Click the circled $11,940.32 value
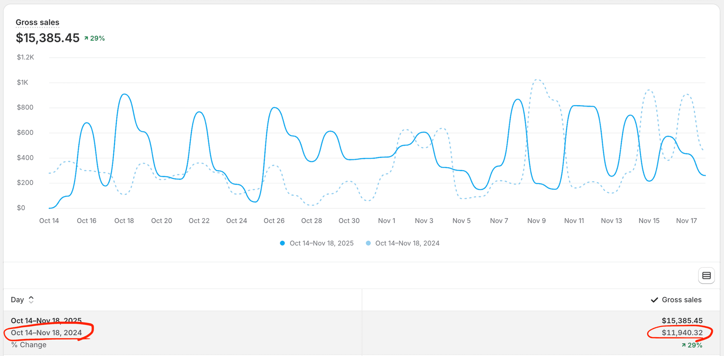 click(x=683, y=333)
